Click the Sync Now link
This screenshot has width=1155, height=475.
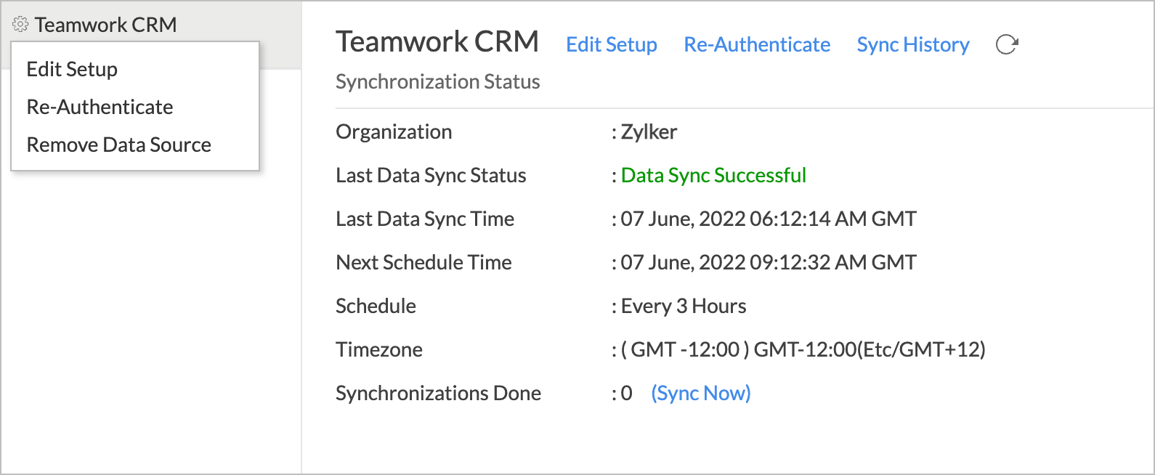(x=701, y=393)
